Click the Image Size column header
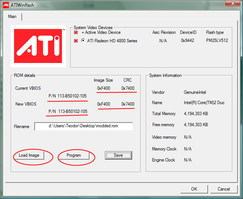The height and width of the screenshot is (199, 243). 103,80
